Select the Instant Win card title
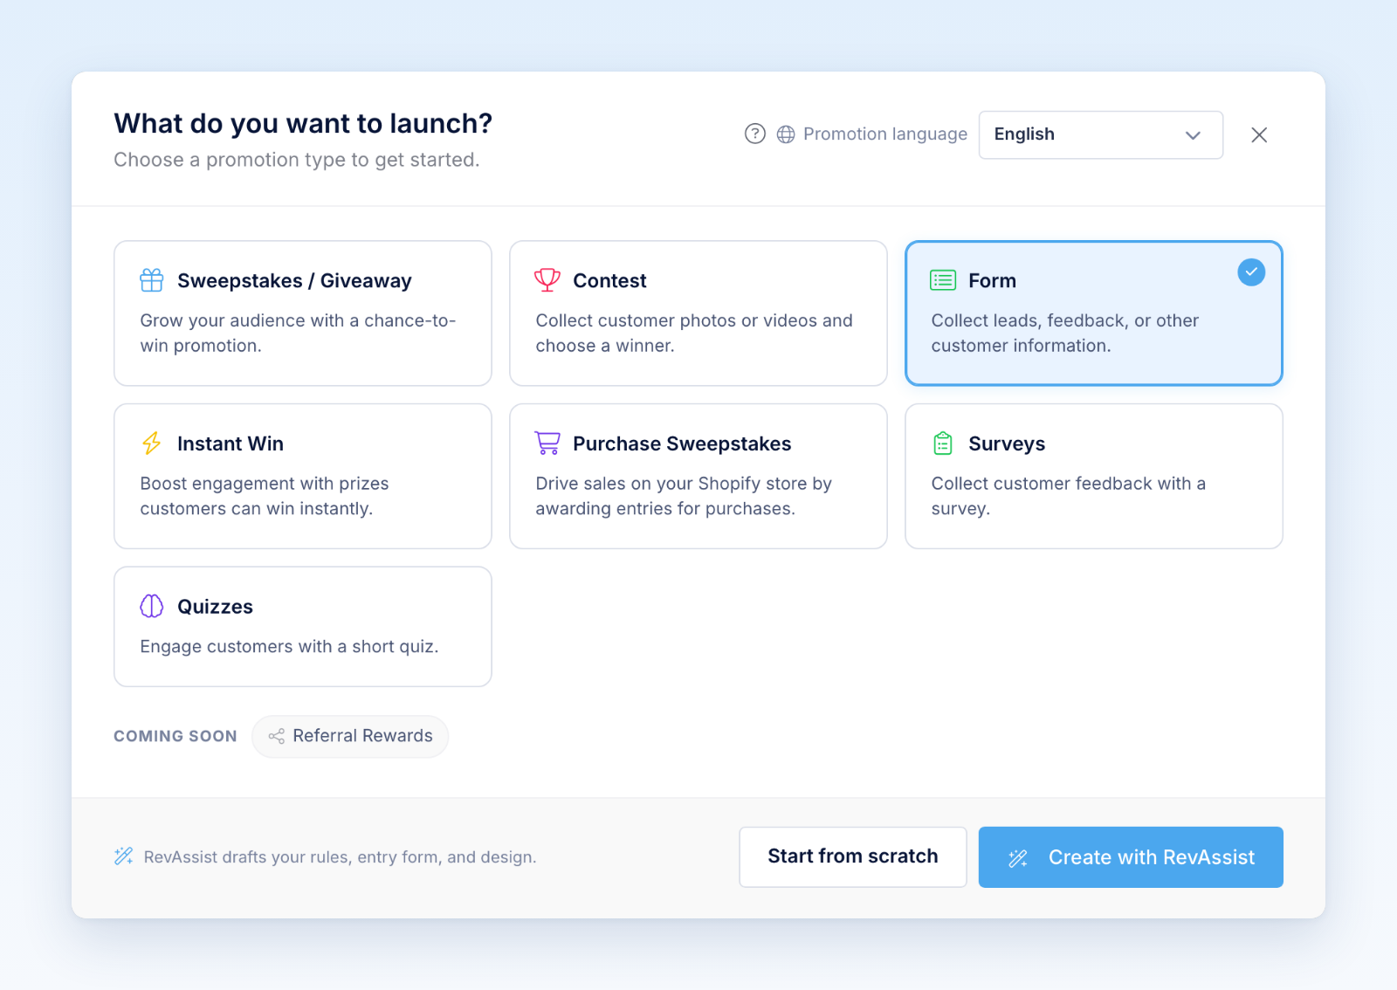1397x990 pixels. [x=231, y=443]
